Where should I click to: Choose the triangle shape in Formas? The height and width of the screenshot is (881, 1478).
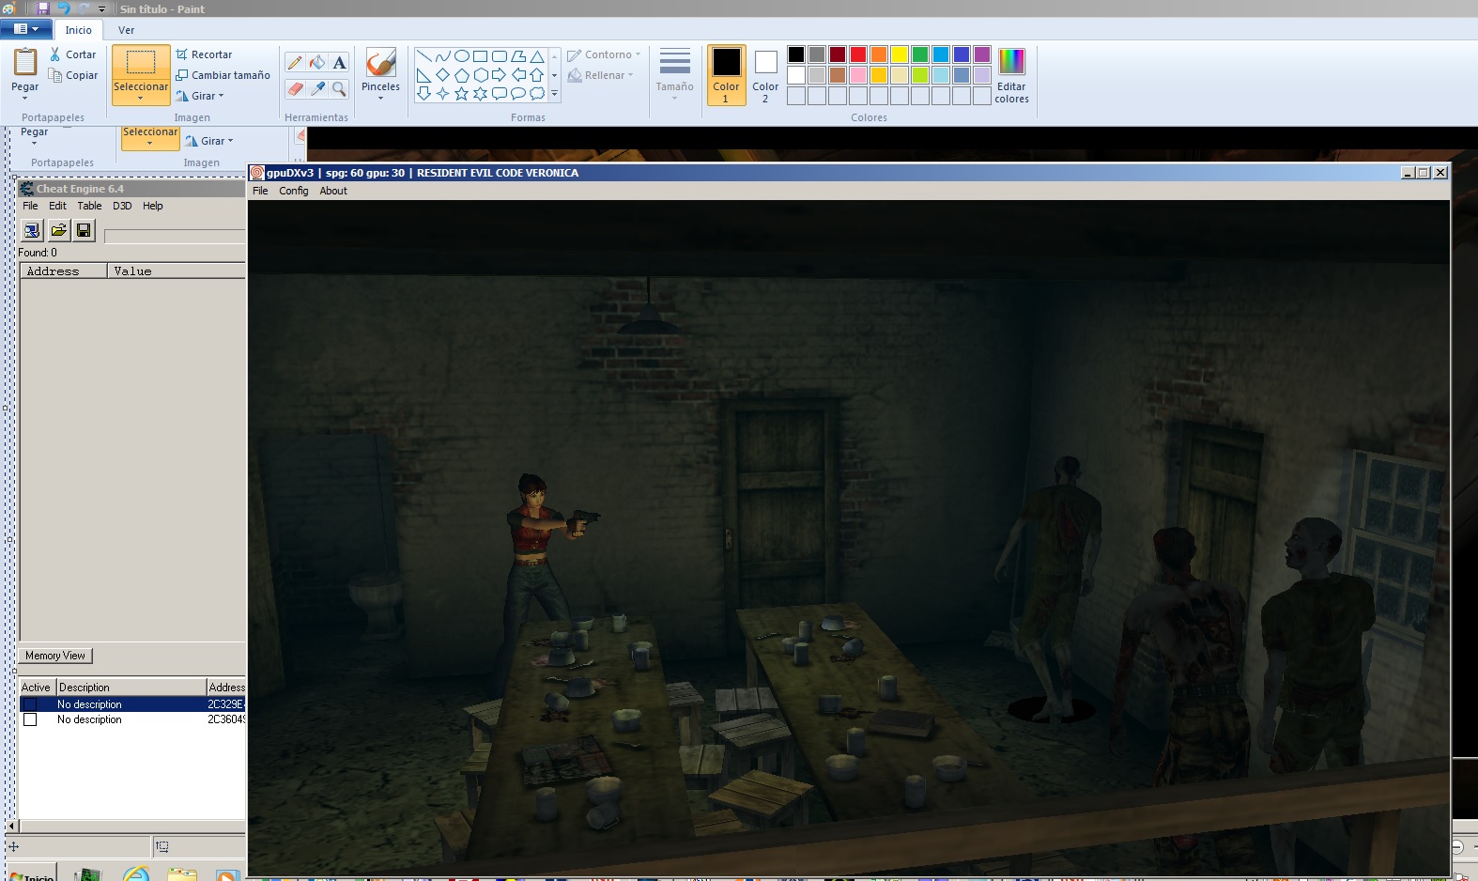click(x=536, y=56)
